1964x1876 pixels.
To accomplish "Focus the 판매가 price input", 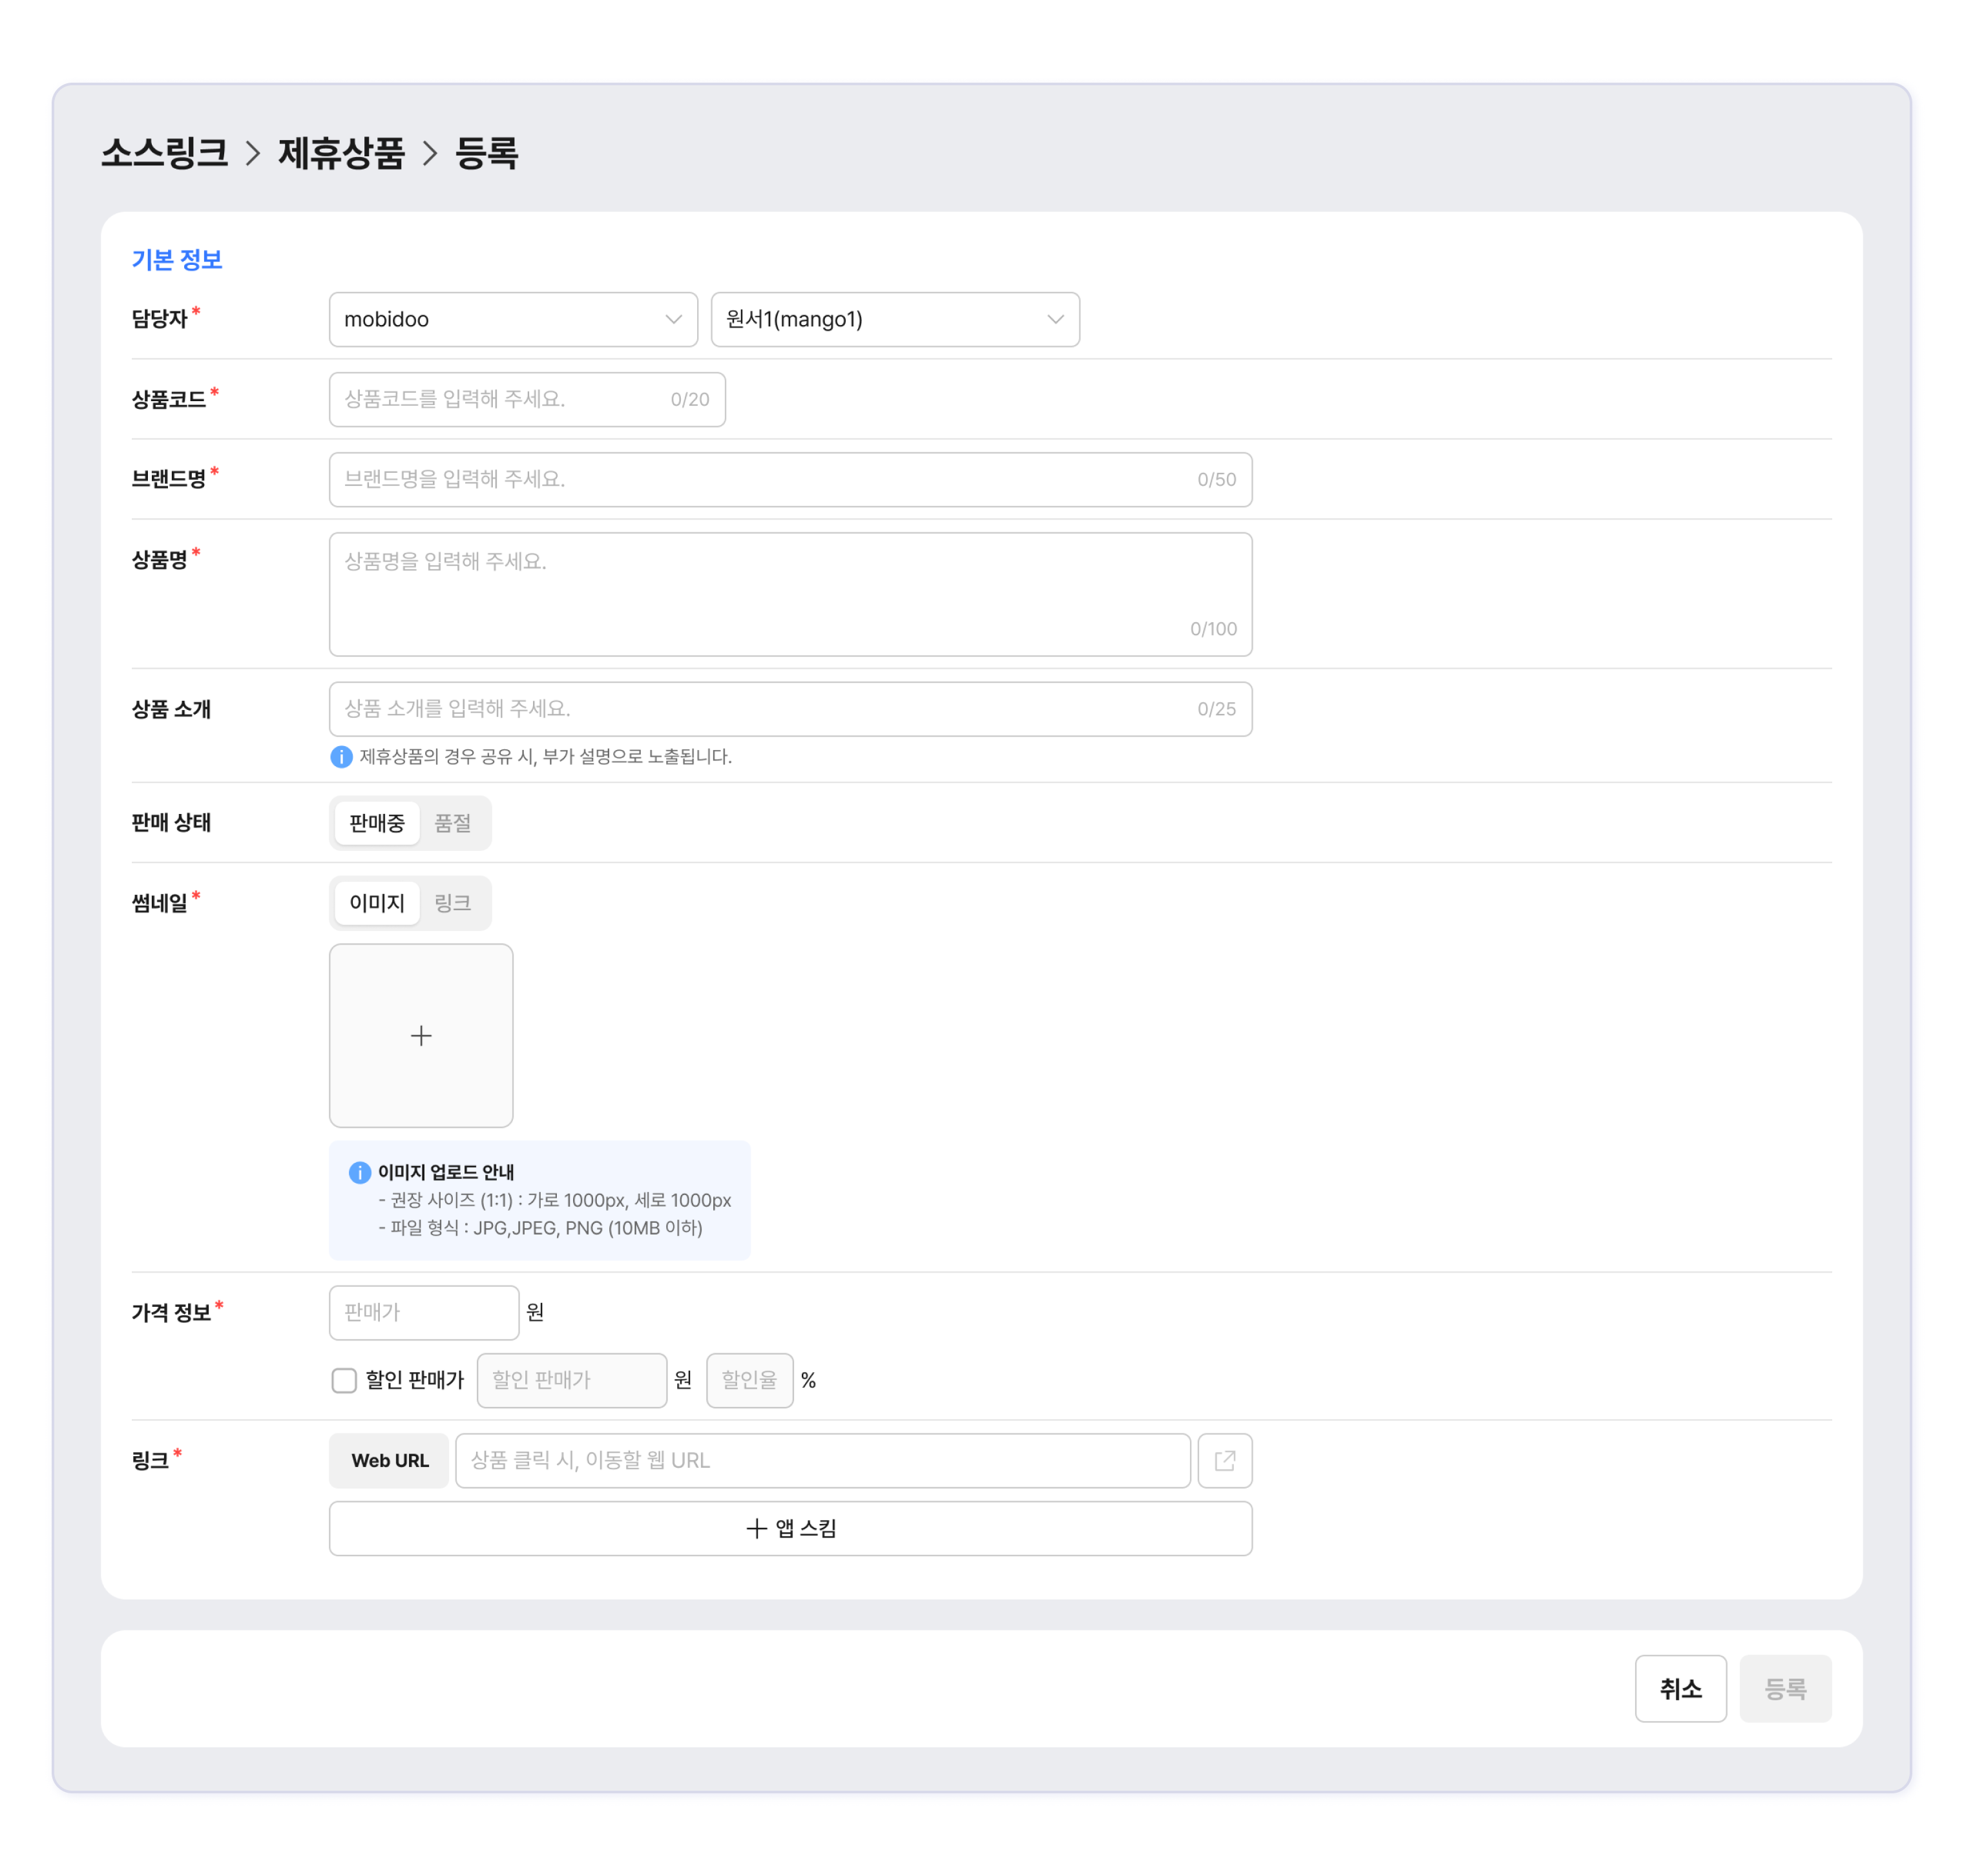I will tap(423, 1312).
